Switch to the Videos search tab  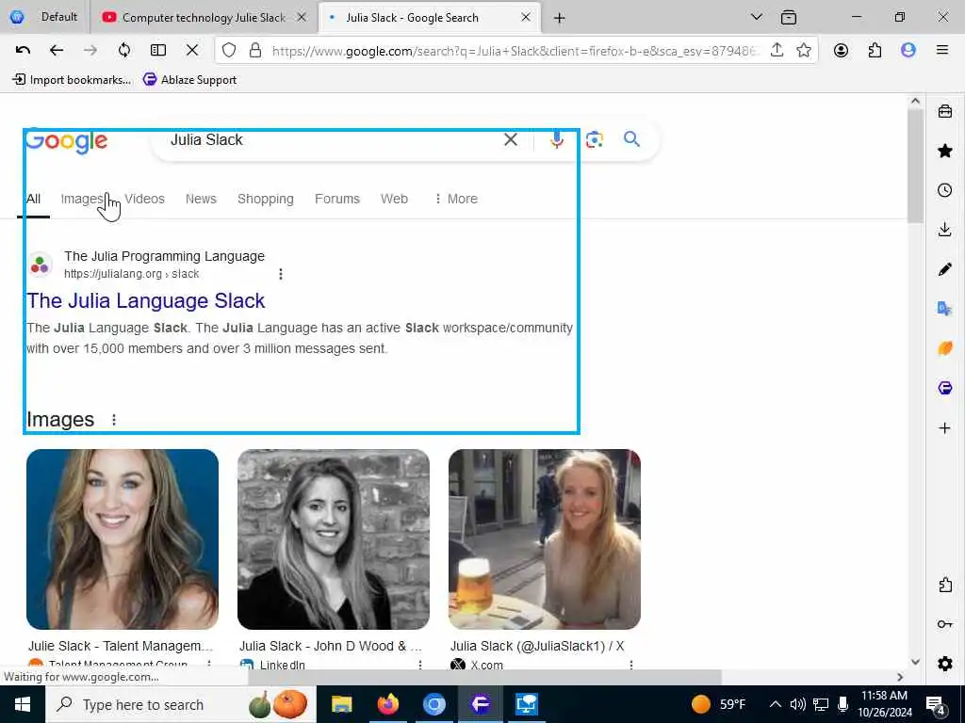[144, 199]
